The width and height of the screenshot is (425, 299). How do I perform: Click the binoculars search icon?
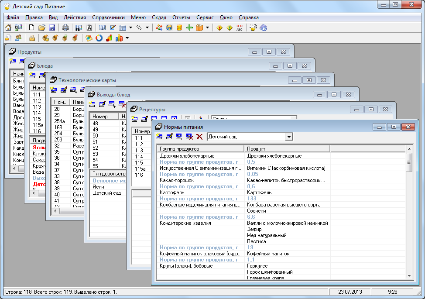(x=79, y=27)
